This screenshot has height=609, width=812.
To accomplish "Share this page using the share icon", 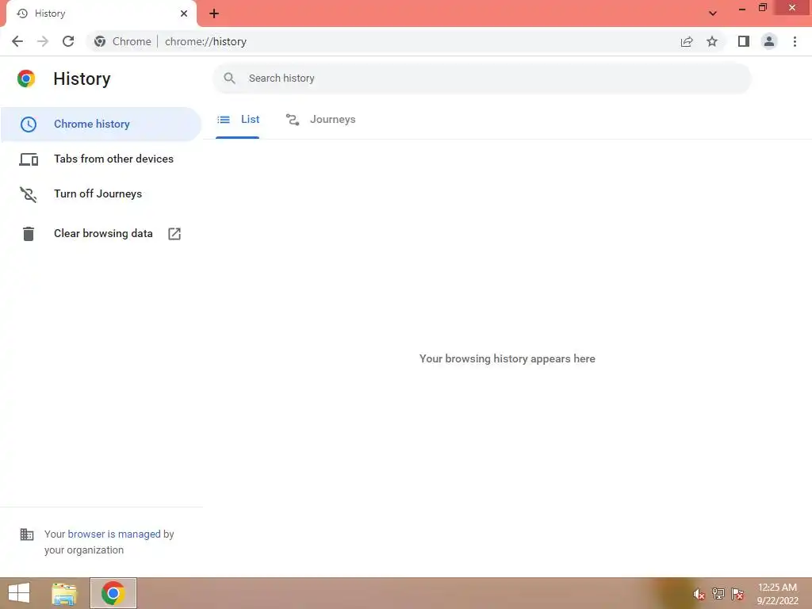I will [x=687, y=41].
